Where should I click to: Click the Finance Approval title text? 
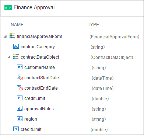click(x=34, y=8)
